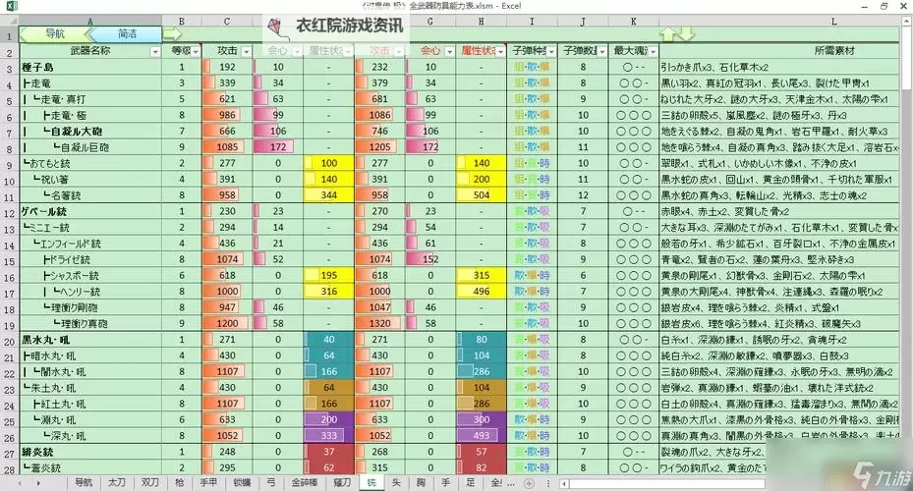Viewport: 913px width, 491px height.
Task: Select the 深丸·吼 weapon cell
Action: coord(90,436)
